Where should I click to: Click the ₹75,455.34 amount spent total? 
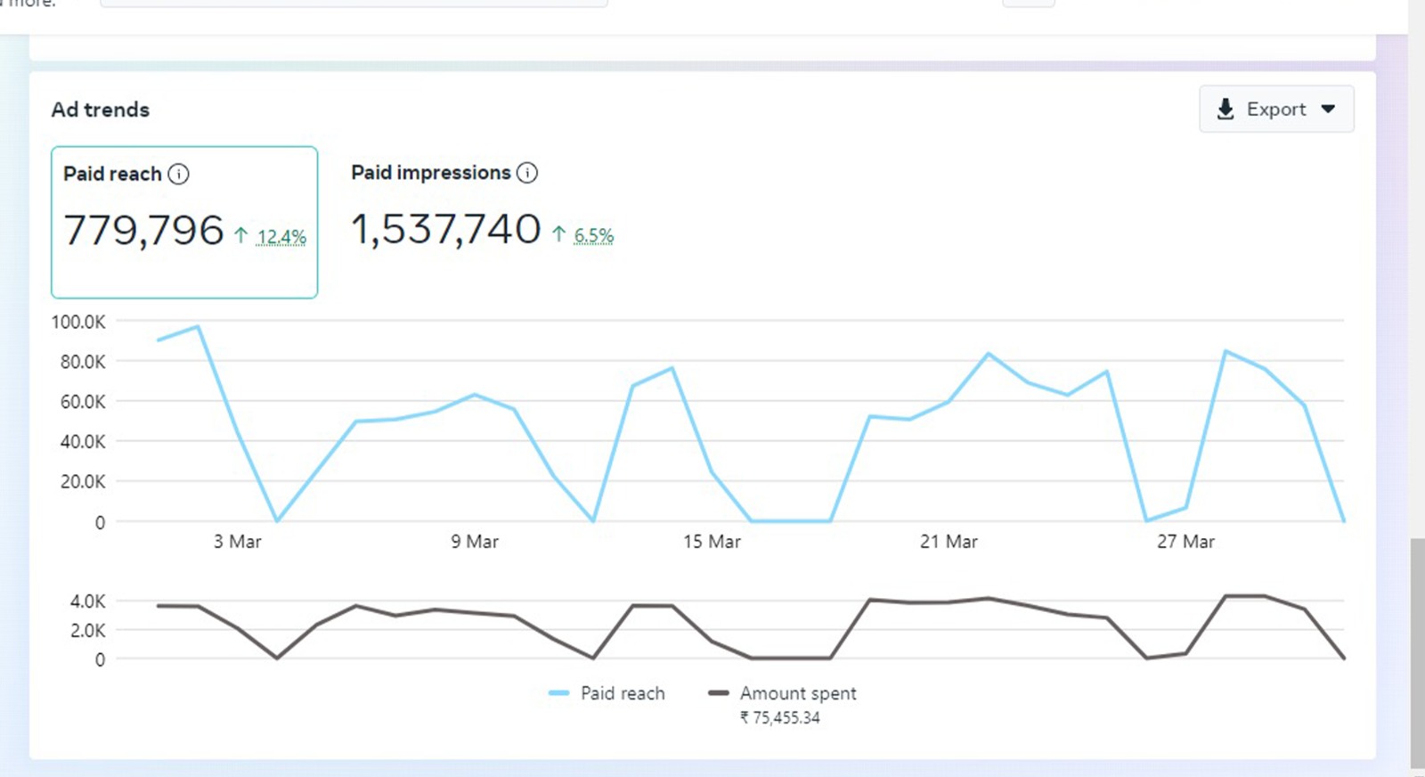point(780,718)
